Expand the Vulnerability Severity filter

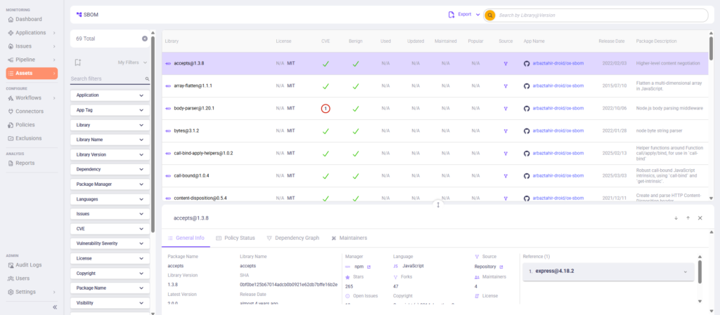[x=110, y=243]
